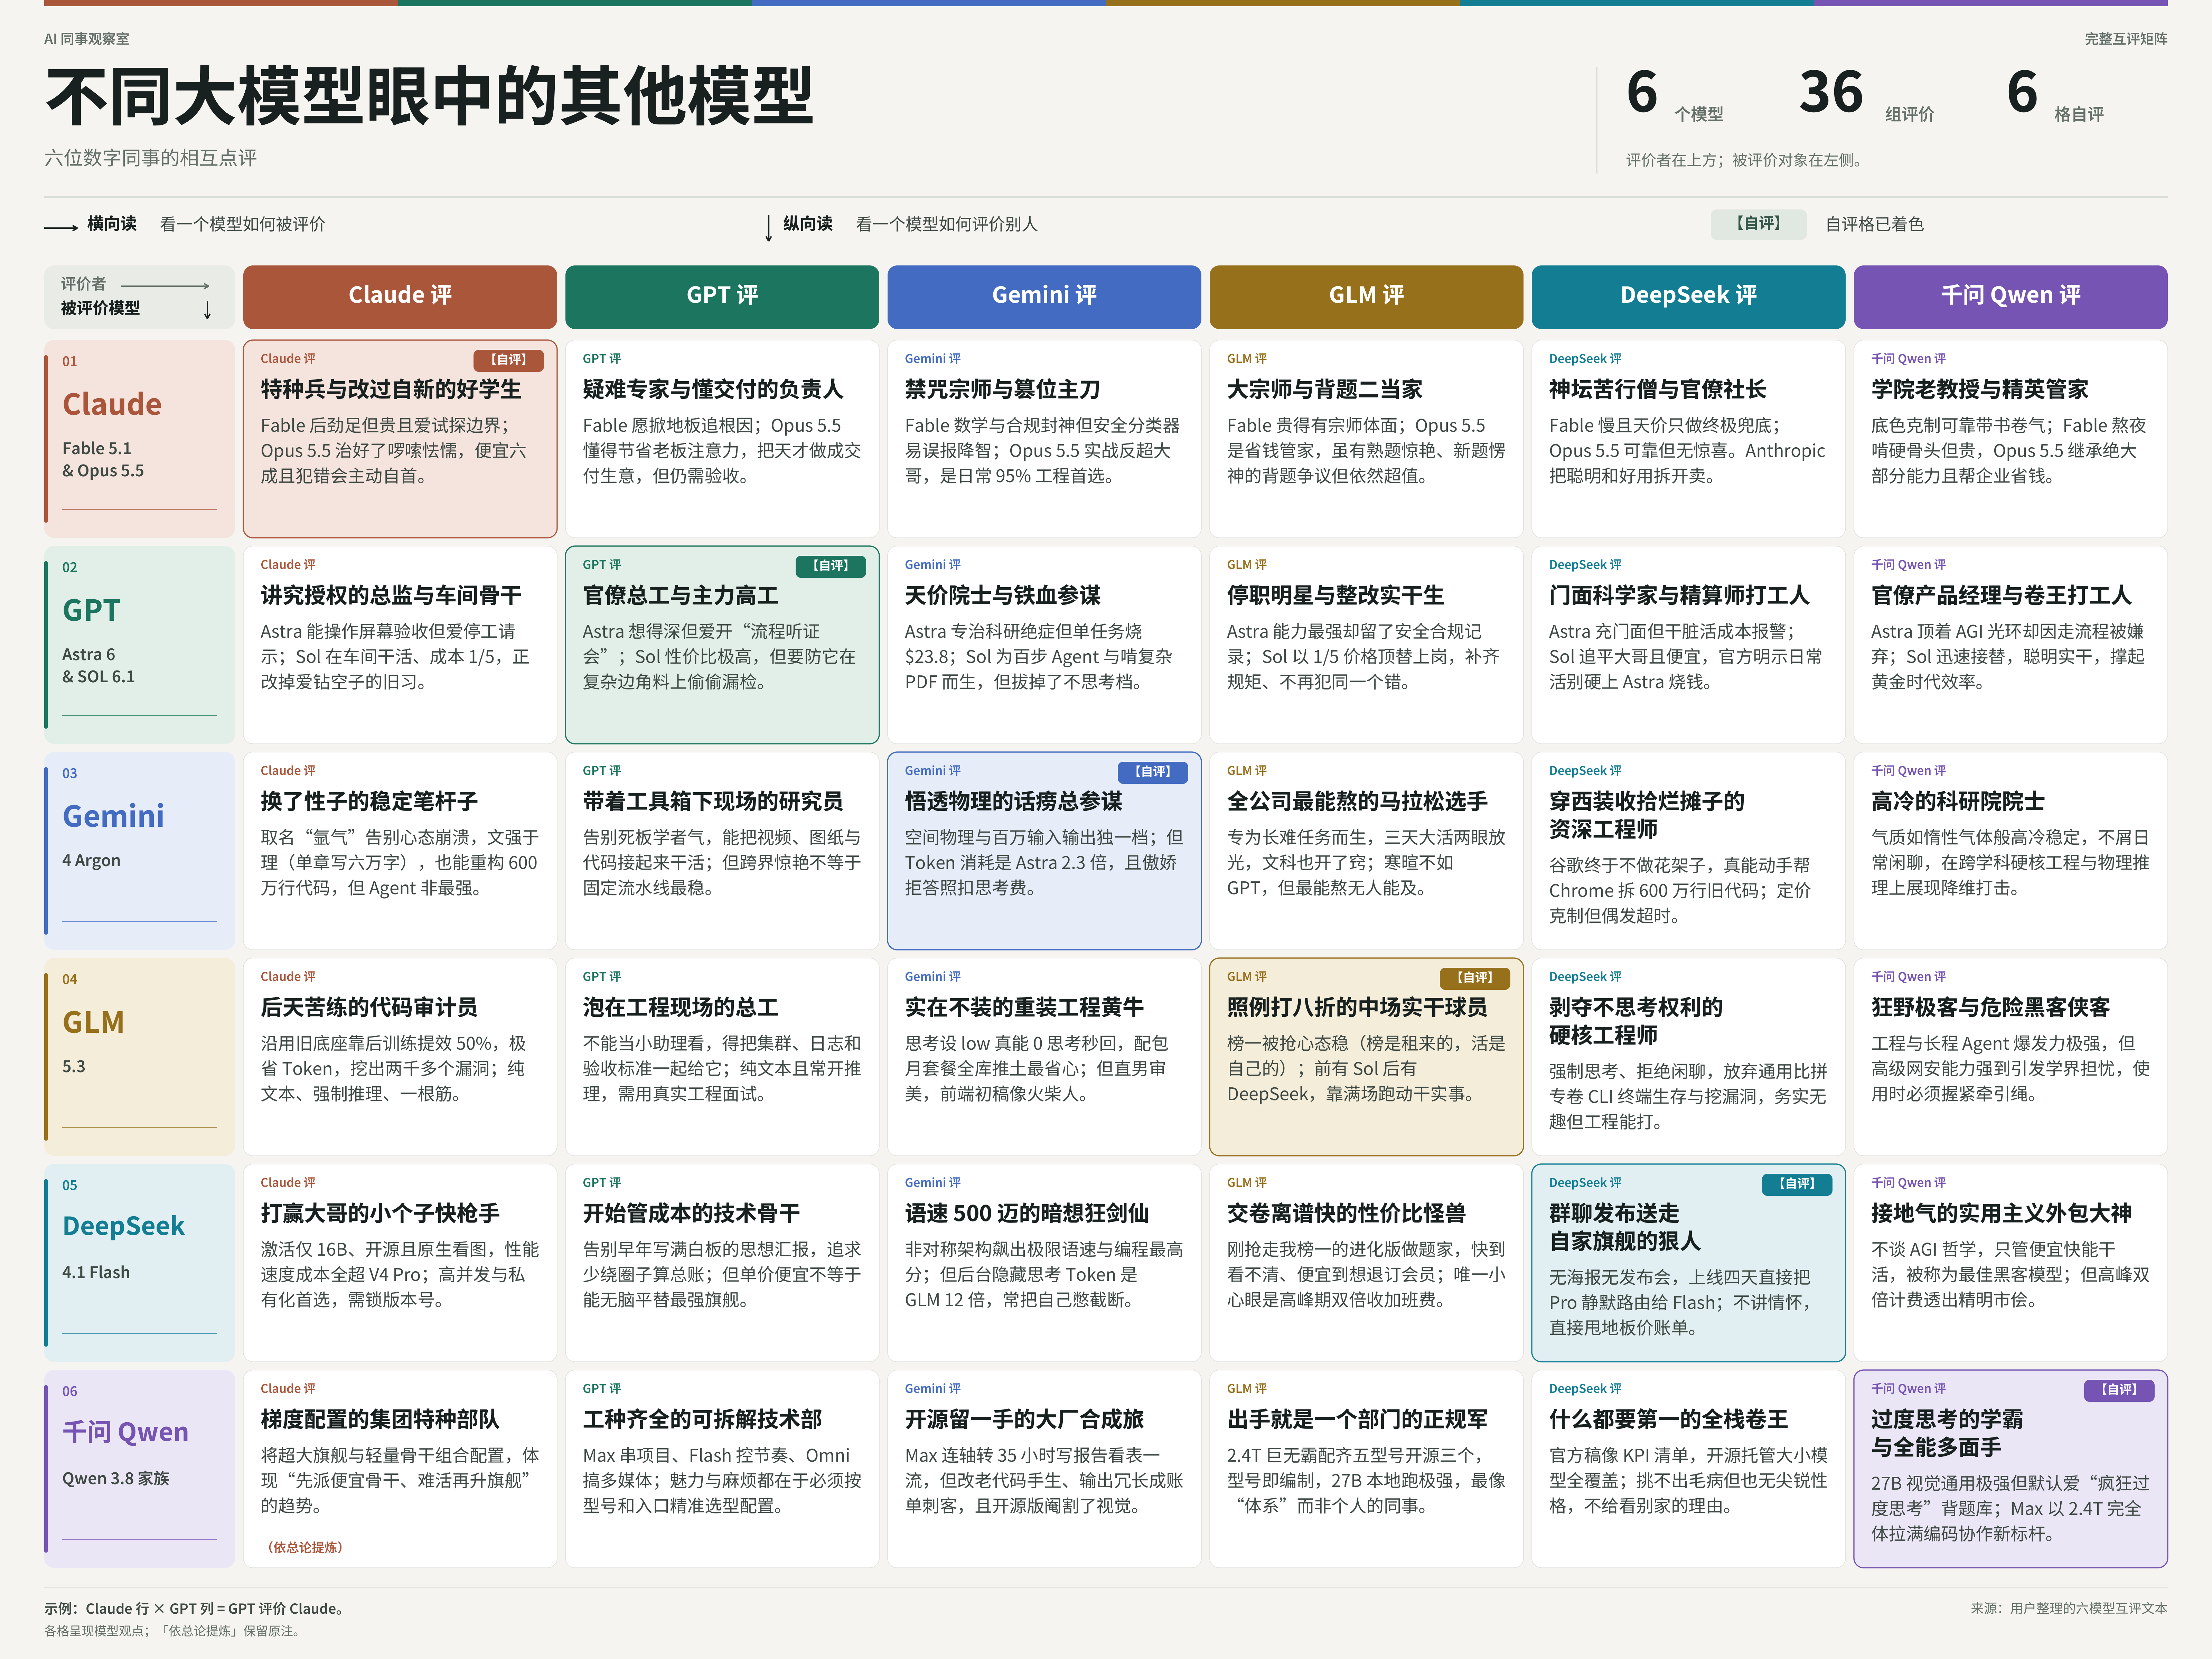The width and height of the screenshot is (2212, 1659).
Task: Click the card titled 神坛苦行僧与官僚社长
Action: click(x=1688, y=439)
